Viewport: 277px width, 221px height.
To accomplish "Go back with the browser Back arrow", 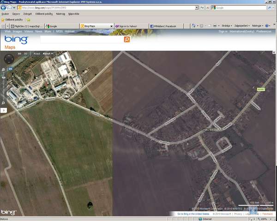I will [3, 8].
